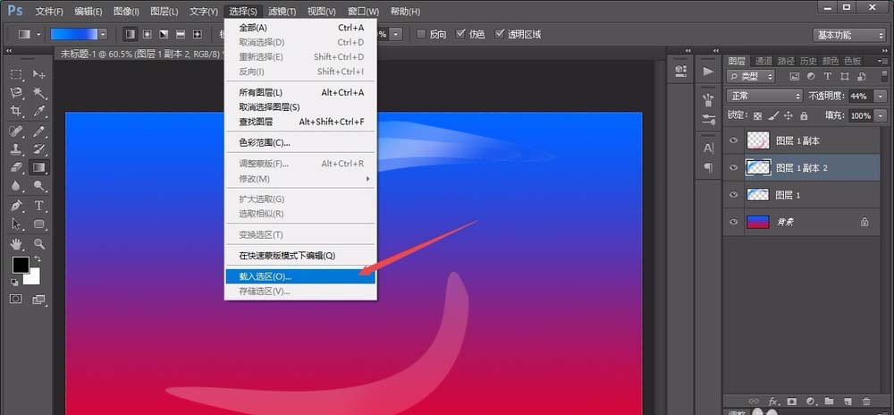Select the Pen tool
894x415 pixels.
(17, 206)
